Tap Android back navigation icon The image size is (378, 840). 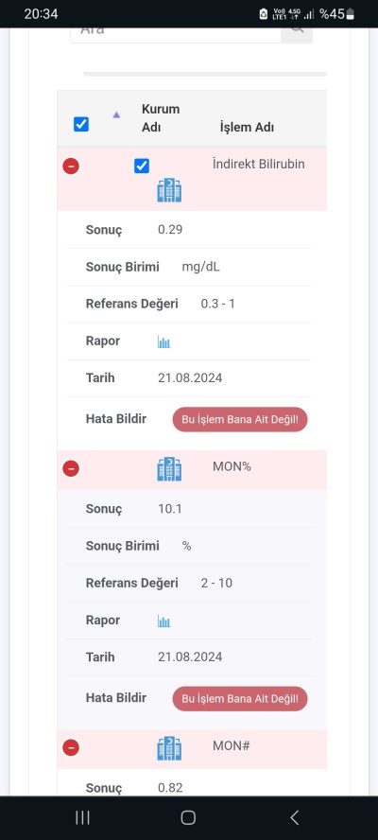click(294, 817)
